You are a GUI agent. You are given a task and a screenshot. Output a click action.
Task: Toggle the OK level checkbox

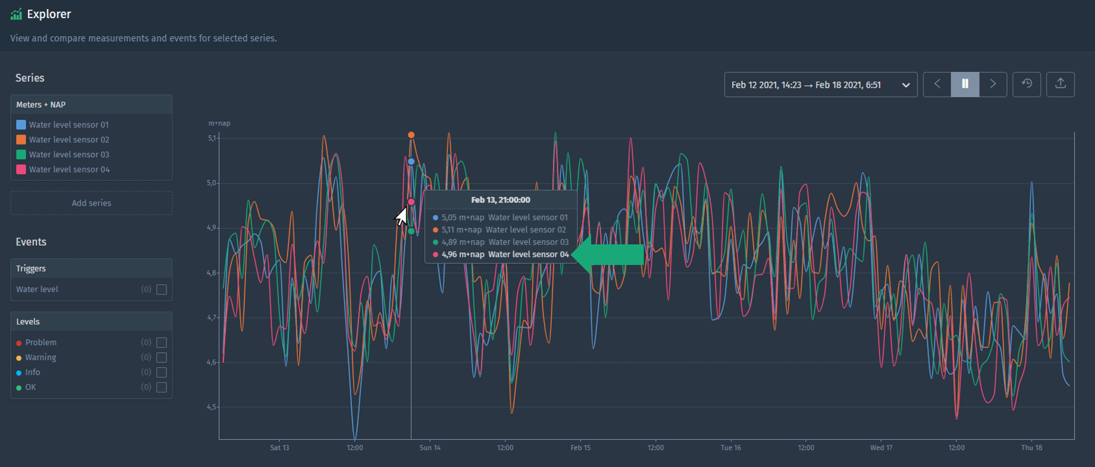[162, 387]
